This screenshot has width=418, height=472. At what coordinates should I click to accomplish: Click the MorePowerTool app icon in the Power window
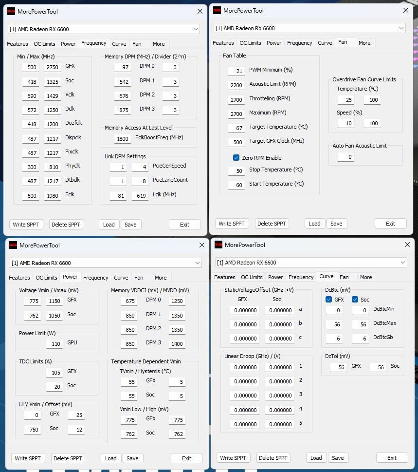tap(13, 245)
